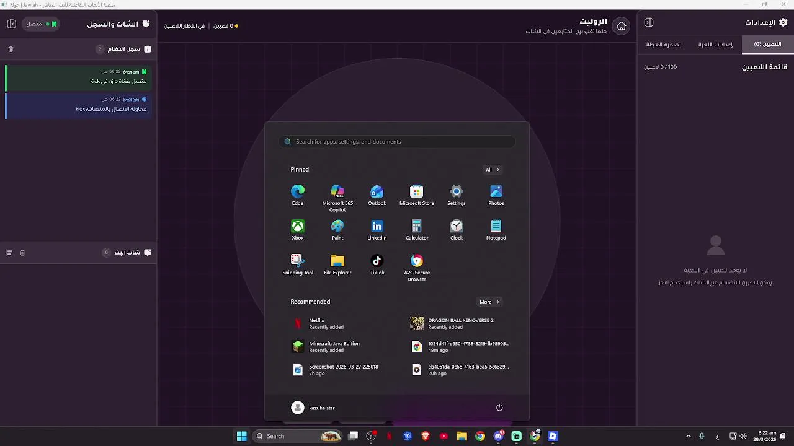The height and width of the screenshot is (446, 794).
Task: Select the 'متصل بقناة njlo' log entry
Action: coord(79,77)
